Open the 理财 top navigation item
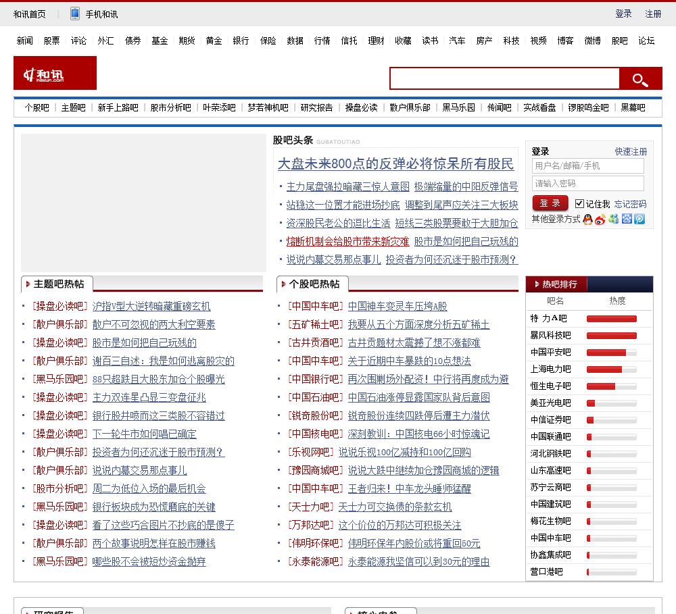 pos(376,41)
